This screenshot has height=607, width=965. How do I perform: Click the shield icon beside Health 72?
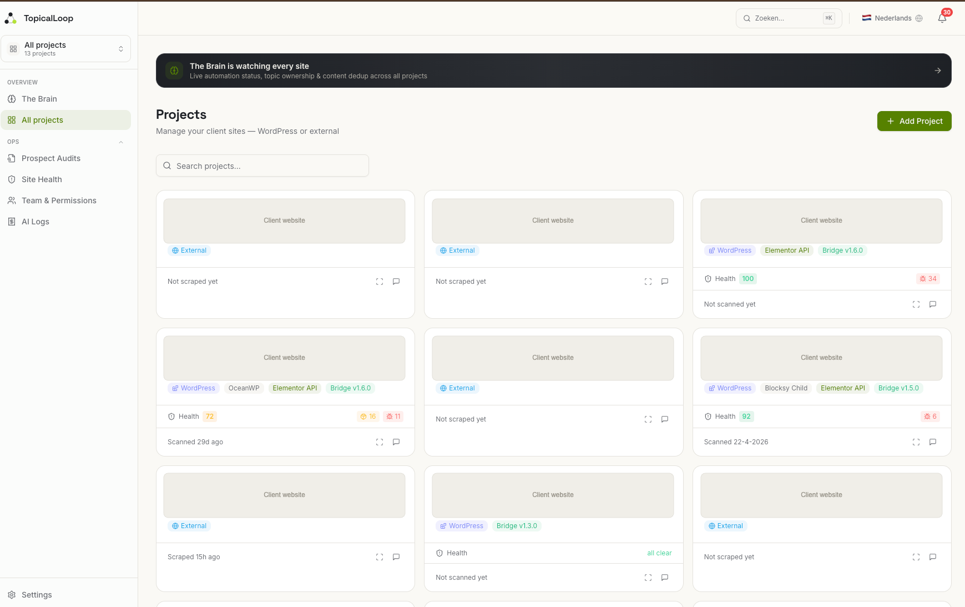point(171,417)
